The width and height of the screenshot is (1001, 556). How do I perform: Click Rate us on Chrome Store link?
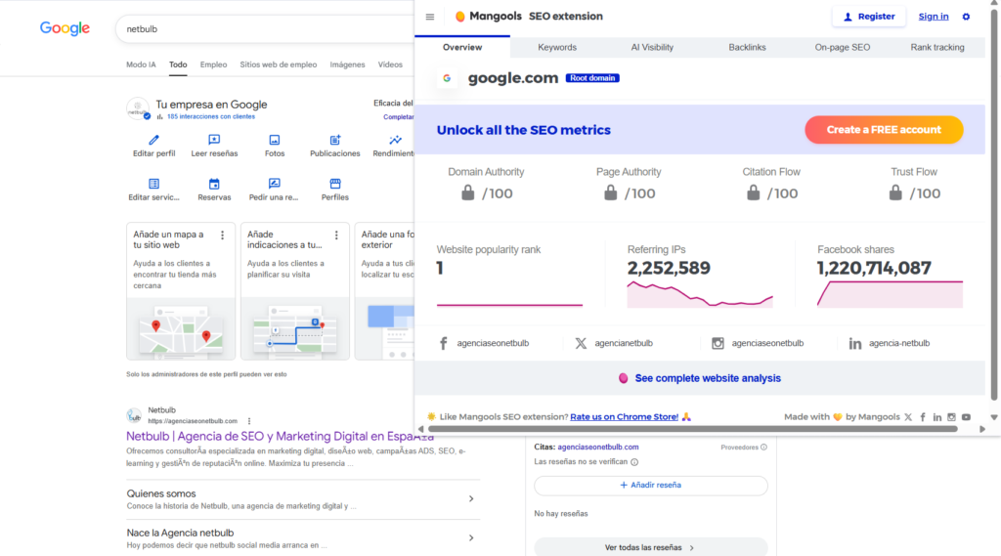click(624, 417)
